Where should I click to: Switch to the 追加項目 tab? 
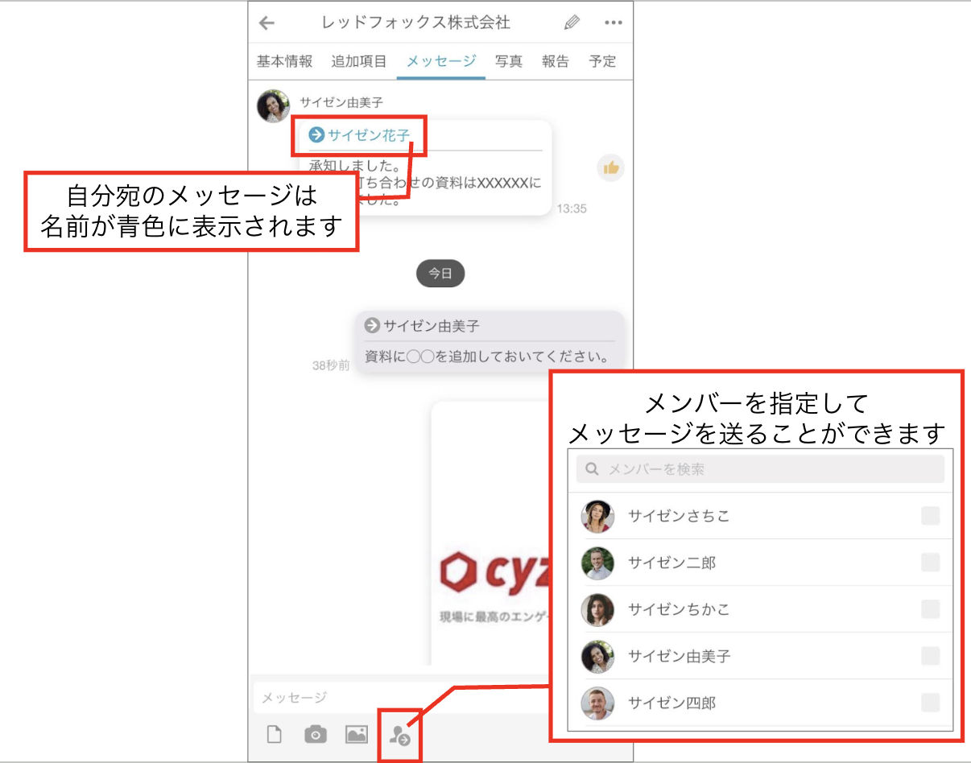pyautogui.click(x=359, y=61)
